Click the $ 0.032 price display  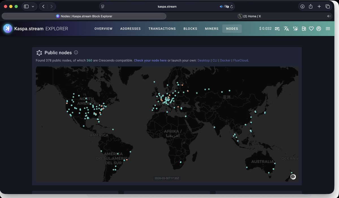[x=265, y=29]
